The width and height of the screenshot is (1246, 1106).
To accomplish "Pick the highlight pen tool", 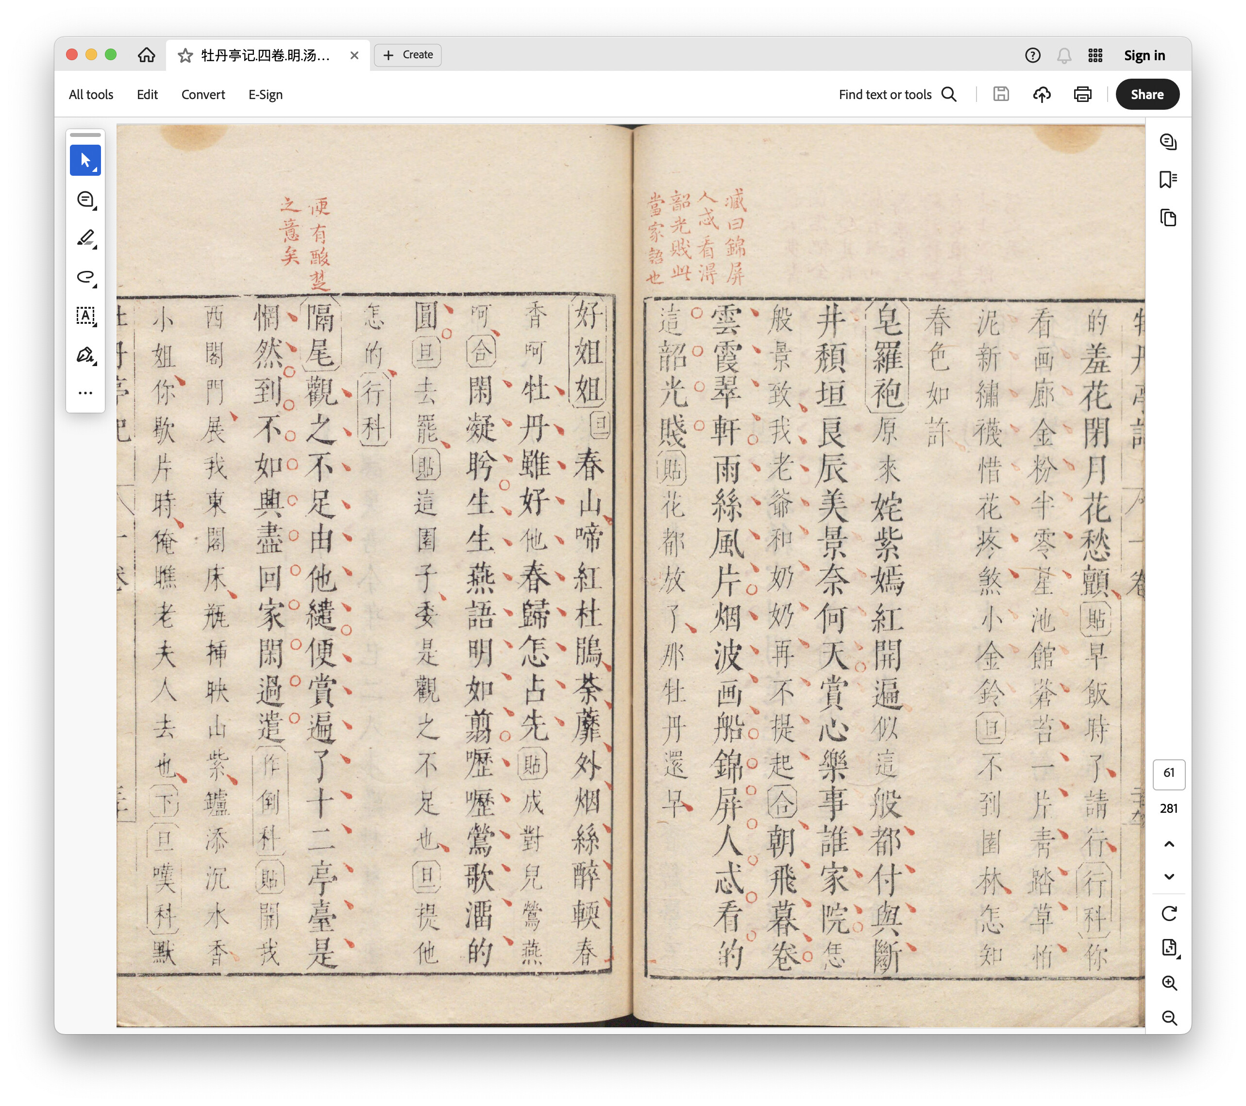I will point(84,238).
